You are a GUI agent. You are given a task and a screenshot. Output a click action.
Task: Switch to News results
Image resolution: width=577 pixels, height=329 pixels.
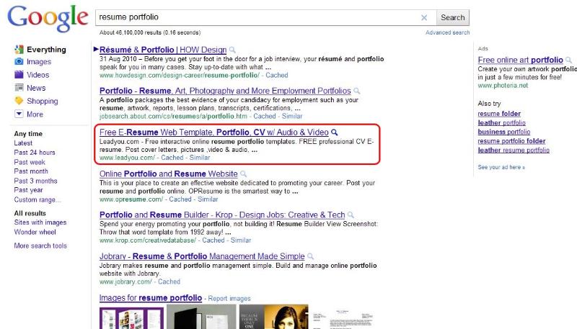pos(36,88)
